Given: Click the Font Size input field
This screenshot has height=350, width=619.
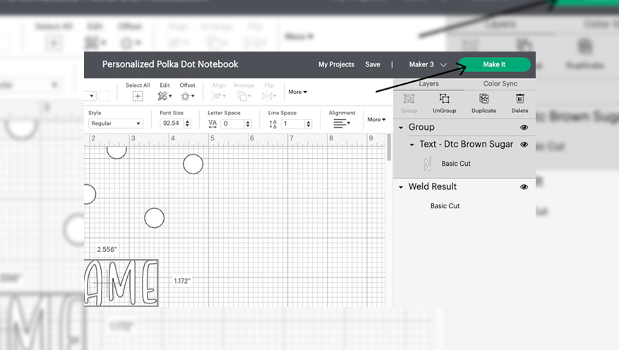Looking at the screenshot, I should click(x=172, y=123).
